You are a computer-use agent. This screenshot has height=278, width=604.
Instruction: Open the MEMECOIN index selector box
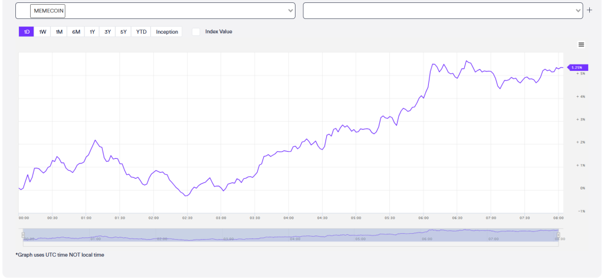(155, 11)
